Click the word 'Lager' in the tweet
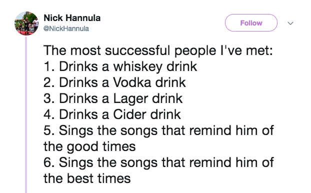Viewport: 311px width, 193px height. pyautogui.click(x=130, y=99)
